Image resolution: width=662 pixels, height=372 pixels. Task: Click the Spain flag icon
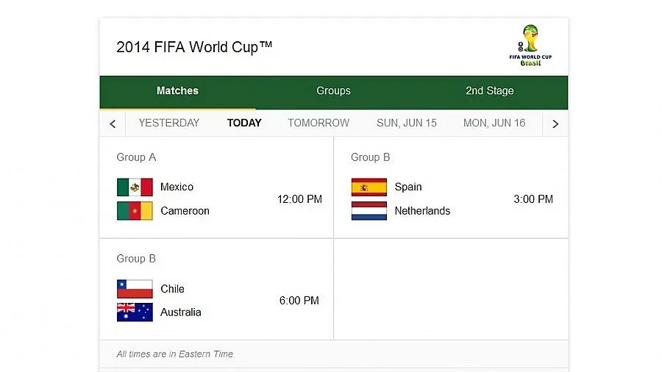[x=369, y=187]
